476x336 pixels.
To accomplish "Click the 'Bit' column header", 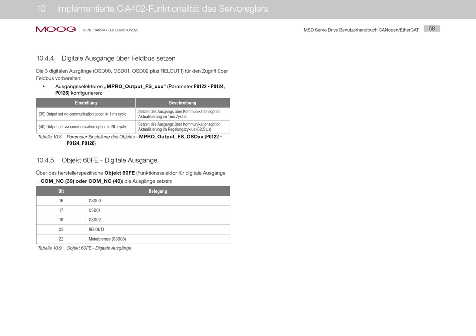I will 61,191.
